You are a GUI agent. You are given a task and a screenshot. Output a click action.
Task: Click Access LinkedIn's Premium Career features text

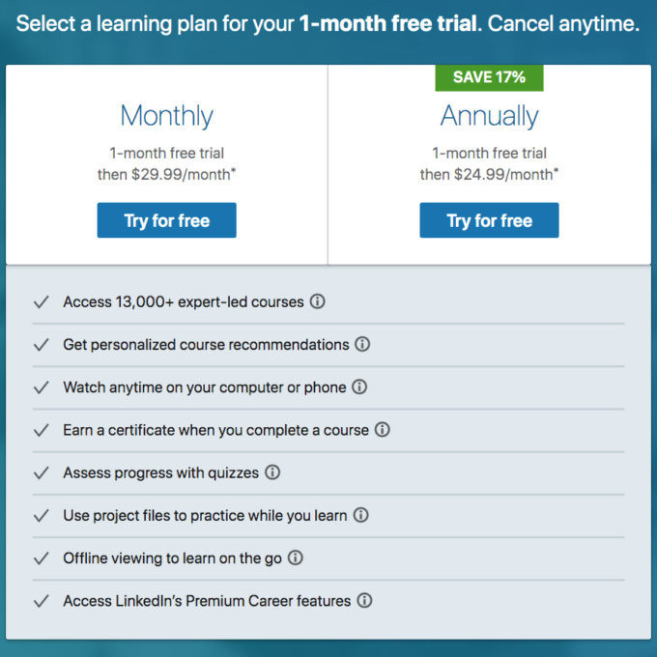coord(207,601)
